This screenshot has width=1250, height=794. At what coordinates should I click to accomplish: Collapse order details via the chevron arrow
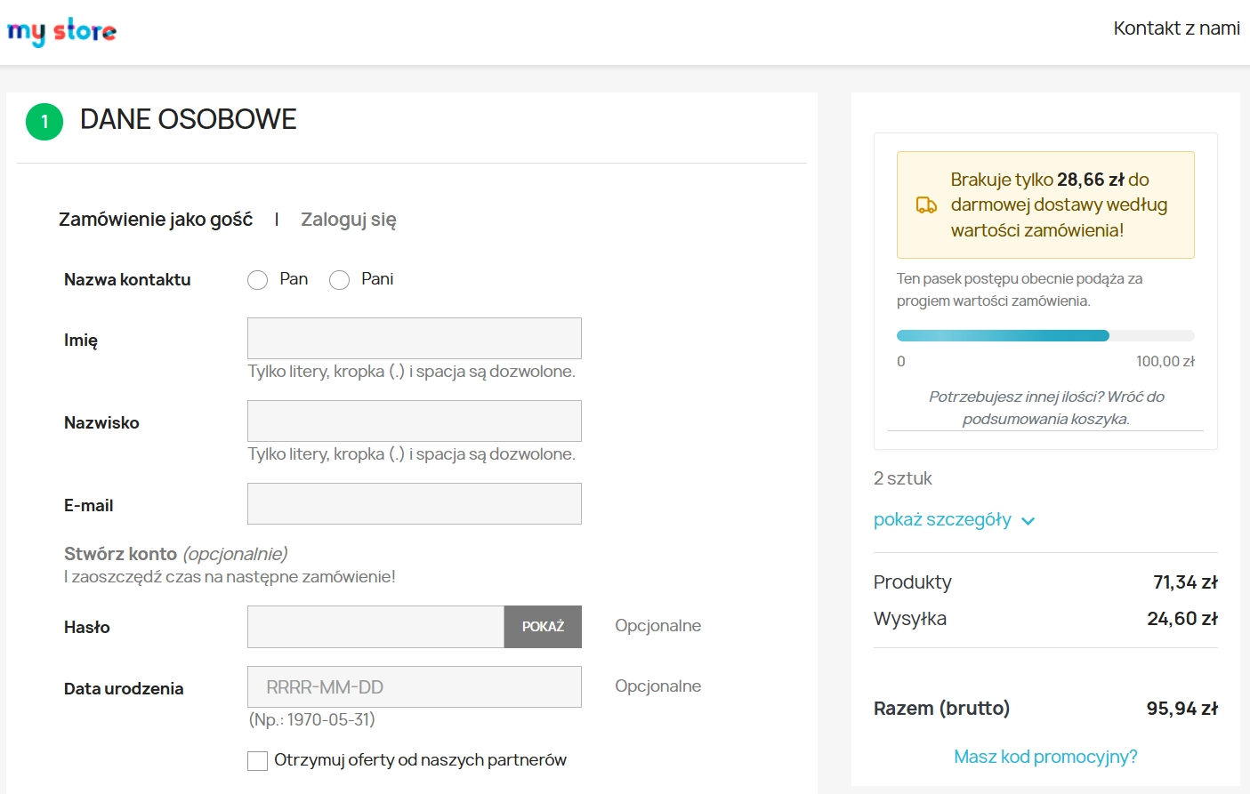(1028, 520)
